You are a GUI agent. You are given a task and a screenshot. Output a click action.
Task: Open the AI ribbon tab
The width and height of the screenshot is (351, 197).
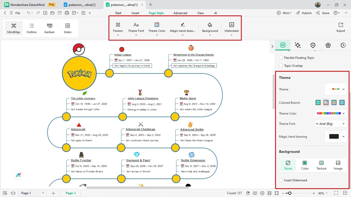click(x=215, y=13)
